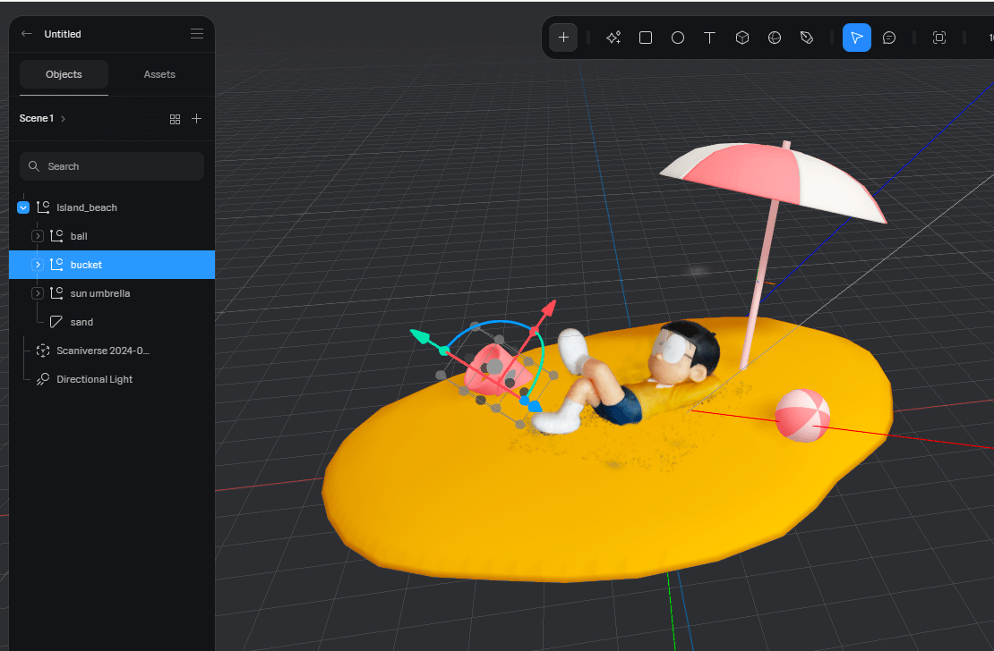This screenshot has width=994, height=651.
Task: Click the toolbar Add plus button
Action: tap(563, 38)
